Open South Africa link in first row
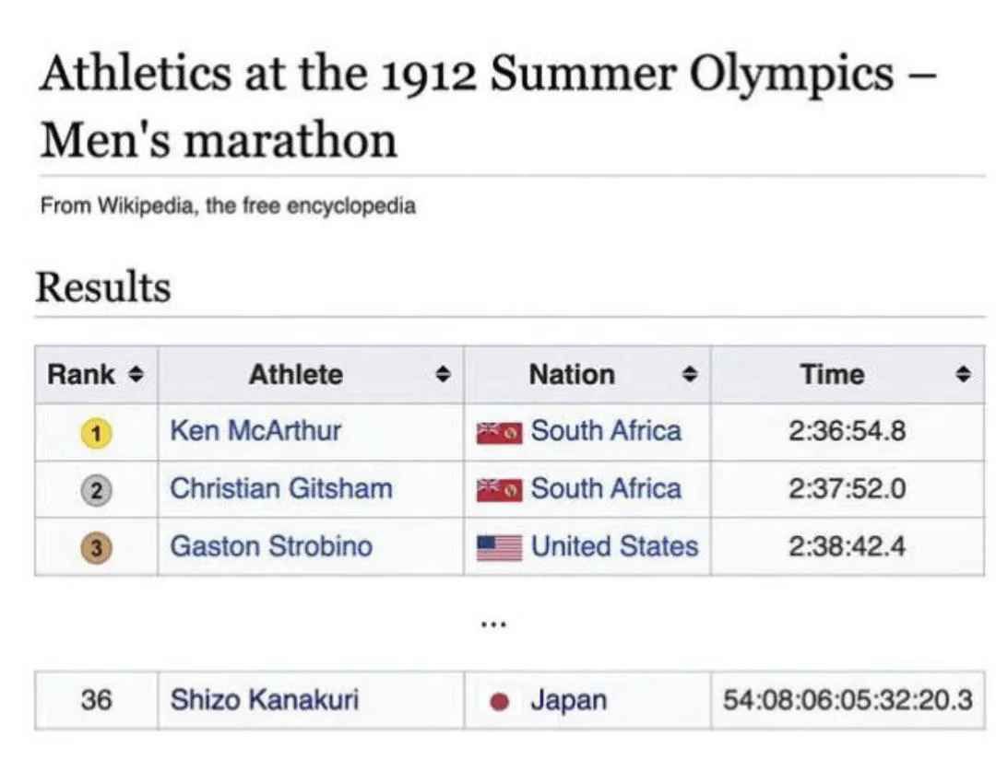The height and width of the screenshot is (783, 996). pos(606,430)
